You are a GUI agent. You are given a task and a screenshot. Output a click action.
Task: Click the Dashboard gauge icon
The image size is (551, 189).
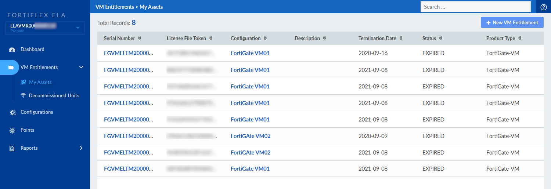[12, 50]
